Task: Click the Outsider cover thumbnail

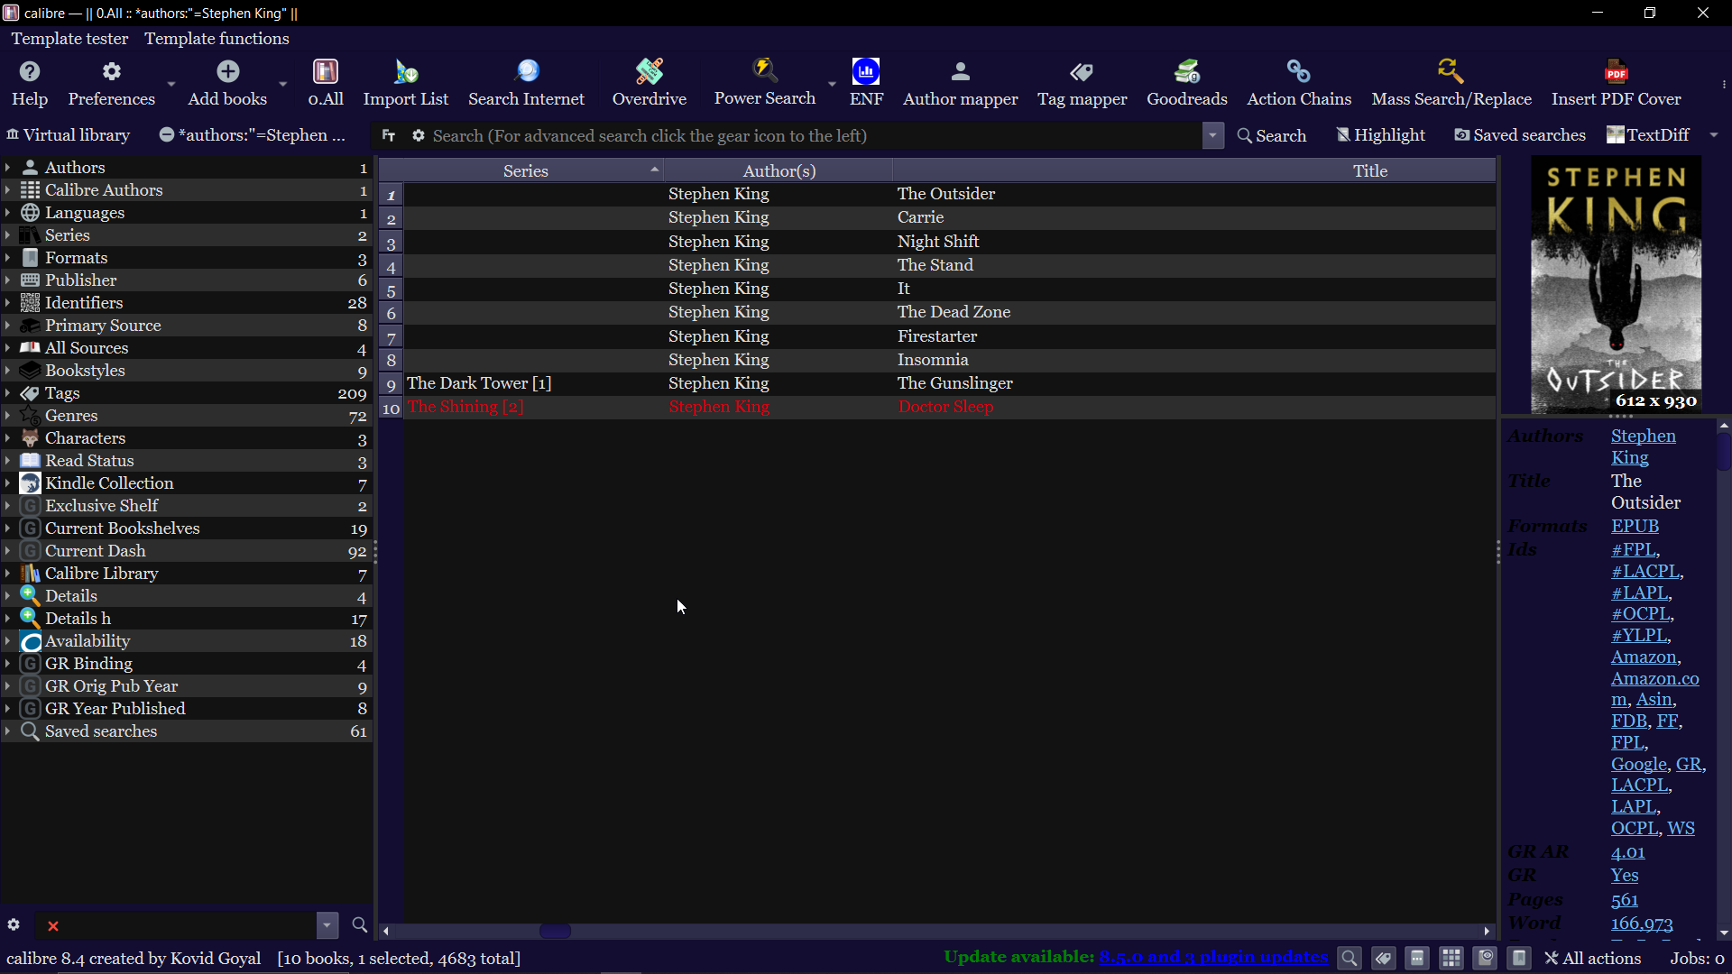Action: pos(1616,284)
